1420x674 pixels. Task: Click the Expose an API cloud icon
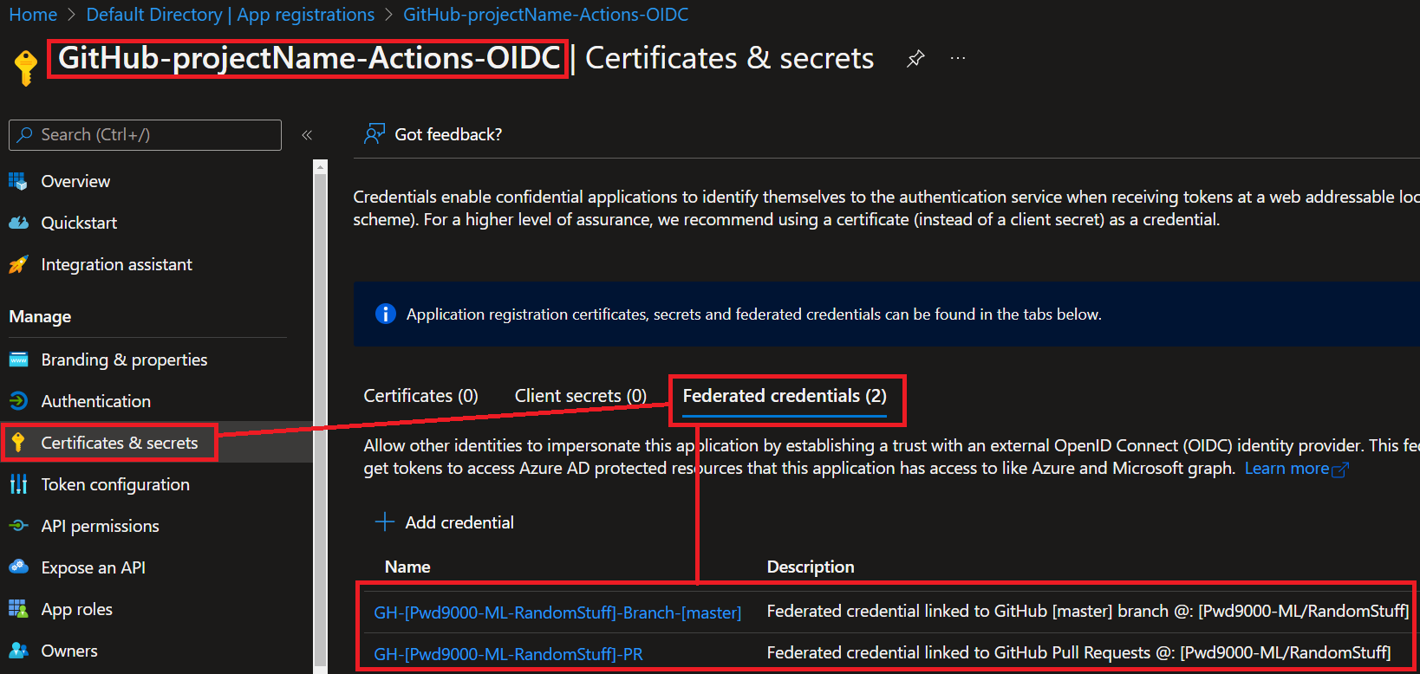18,567
